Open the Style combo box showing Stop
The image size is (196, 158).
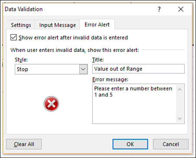point(51,69)
